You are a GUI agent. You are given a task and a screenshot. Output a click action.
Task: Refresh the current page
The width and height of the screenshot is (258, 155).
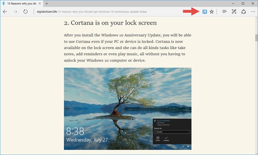pos(25,12)
